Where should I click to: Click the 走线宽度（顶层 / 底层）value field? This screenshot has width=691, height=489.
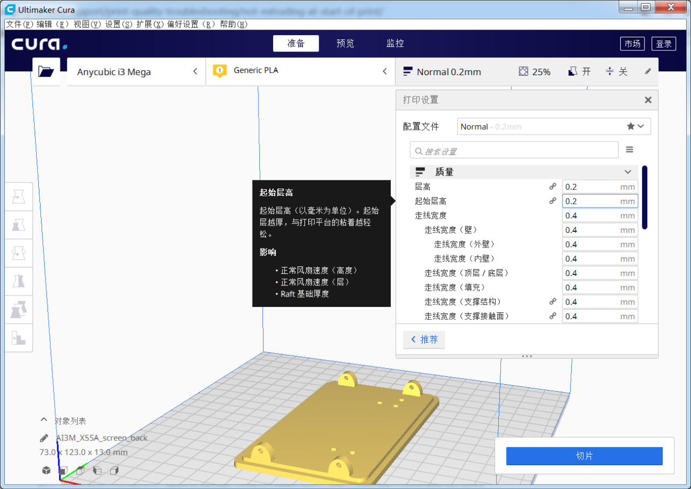(600, 273)
